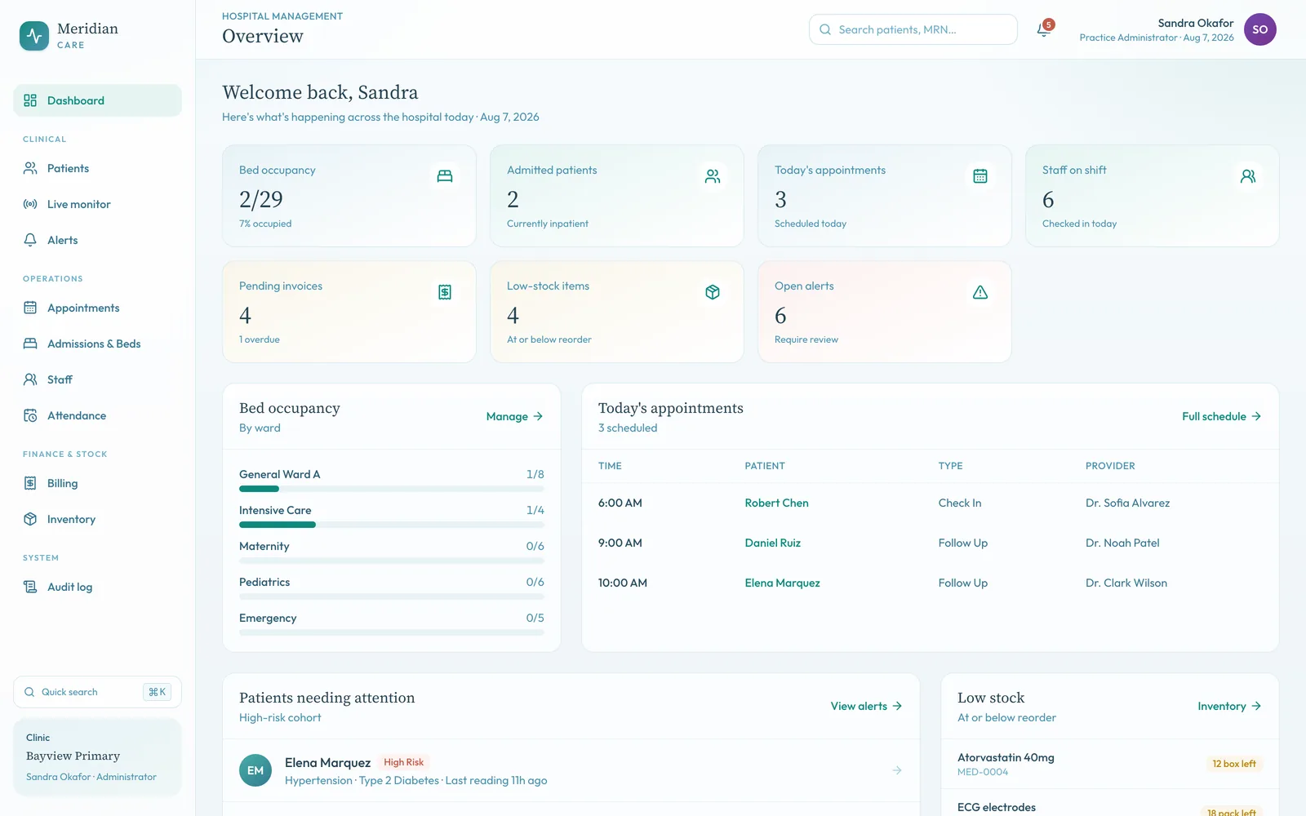Open the Audit log

(97, 587)
